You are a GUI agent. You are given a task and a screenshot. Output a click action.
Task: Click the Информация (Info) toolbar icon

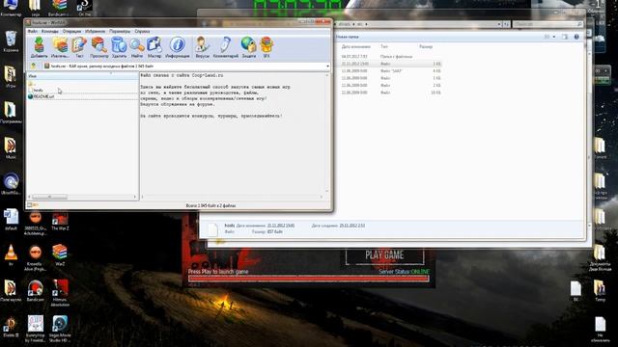point(178,47)
